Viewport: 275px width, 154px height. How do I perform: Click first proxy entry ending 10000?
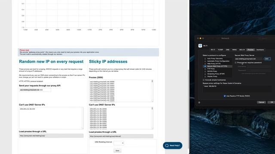(x=102, y=82)
